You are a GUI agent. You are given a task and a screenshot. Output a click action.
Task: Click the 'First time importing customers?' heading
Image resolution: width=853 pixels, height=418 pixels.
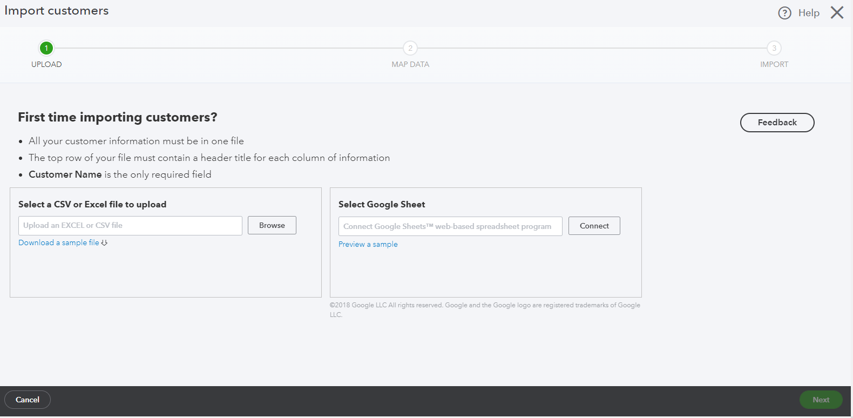[x=118, y=117]
